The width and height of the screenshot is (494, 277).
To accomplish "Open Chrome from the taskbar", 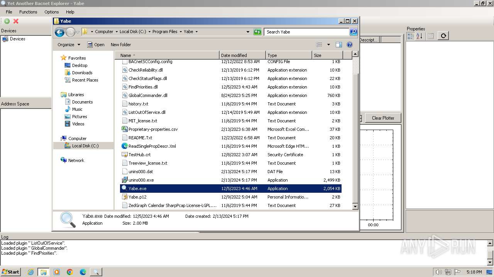I will click(70, 272).
